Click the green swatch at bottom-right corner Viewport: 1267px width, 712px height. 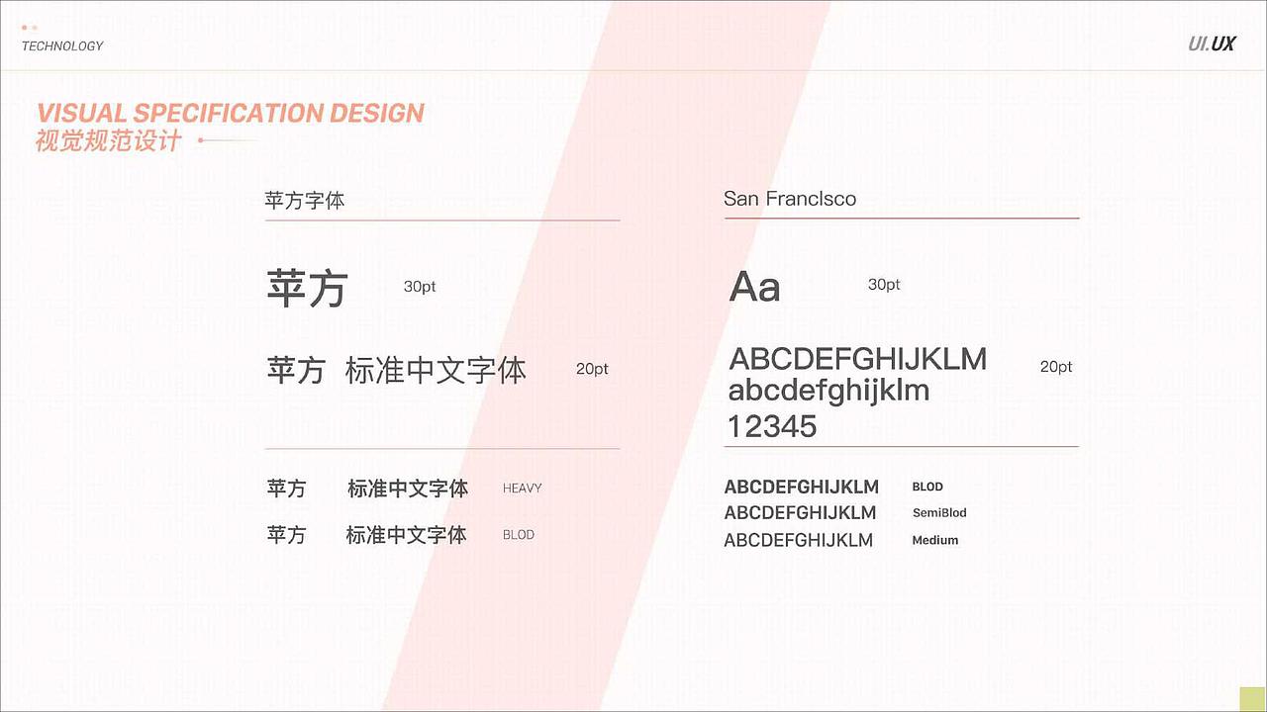[1251, 698]
